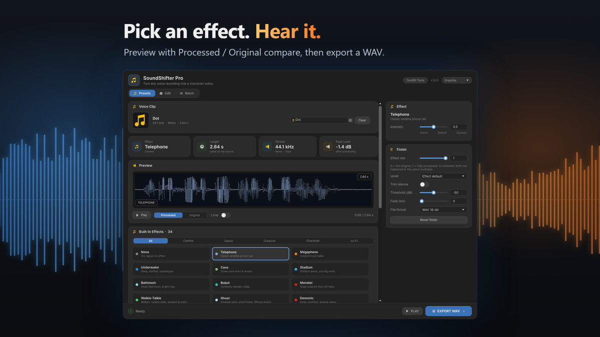Click the Format card speaker icon
Screen dimensions: 600x337
(267, 147)
